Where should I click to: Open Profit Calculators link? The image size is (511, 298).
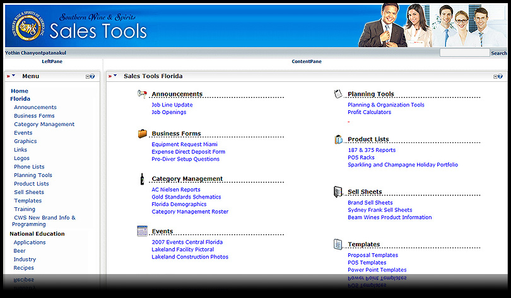pos(369,112)
